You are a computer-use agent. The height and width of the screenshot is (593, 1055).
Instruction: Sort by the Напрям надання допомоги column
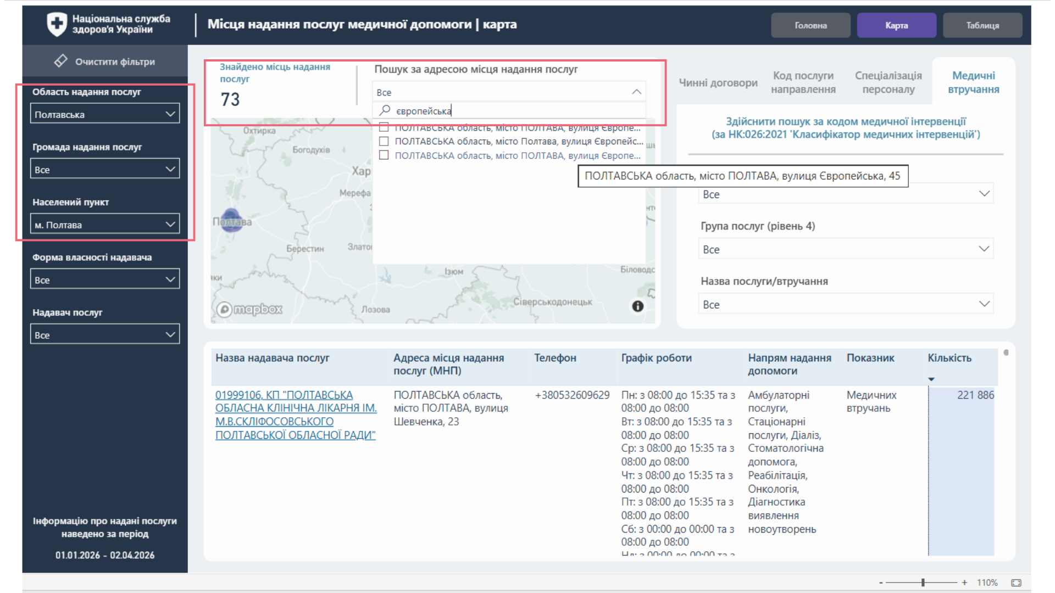[x=789, y=364]
